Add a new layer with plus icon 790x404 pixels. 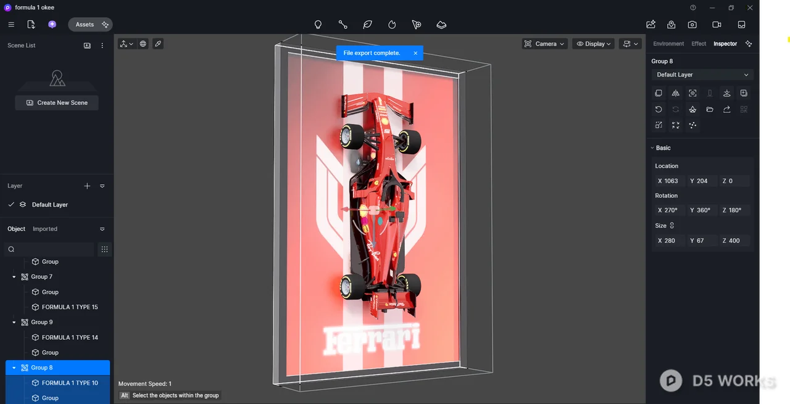87,186
